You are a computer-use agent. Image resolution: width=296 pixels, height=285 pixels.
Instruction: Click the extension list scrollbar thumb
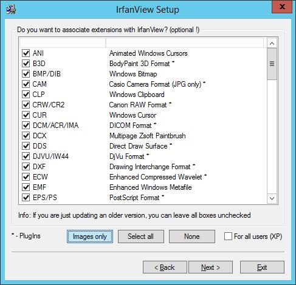[x=272, y=64]
